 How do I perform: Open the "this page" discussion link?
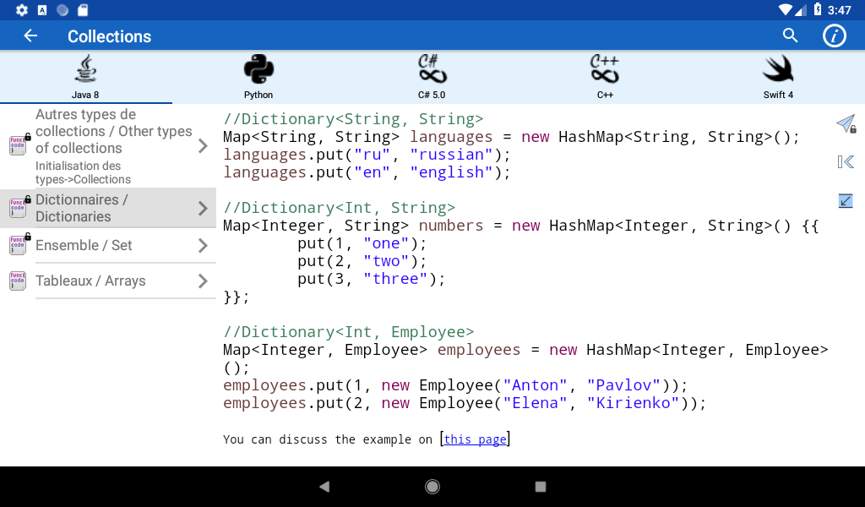[x=475, y=439]
